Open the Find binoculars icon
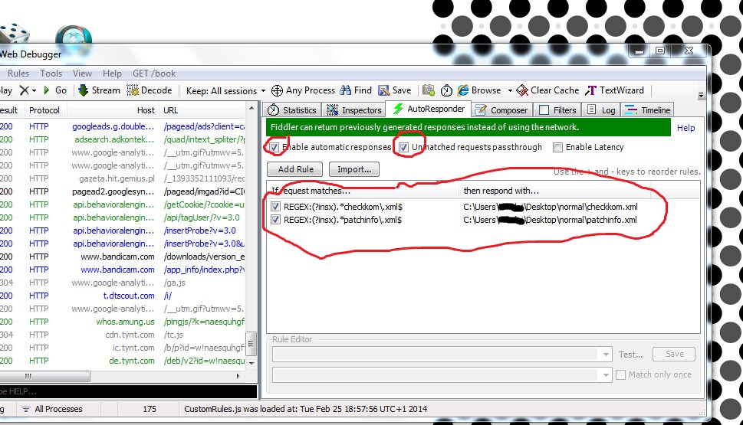 pos(346,90)
